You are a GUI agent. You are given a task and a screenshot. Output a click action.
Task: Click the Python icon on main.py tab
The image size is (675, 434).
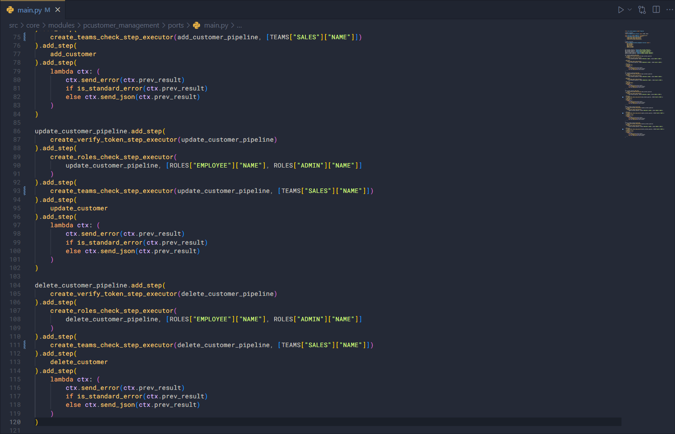point(10,10)
